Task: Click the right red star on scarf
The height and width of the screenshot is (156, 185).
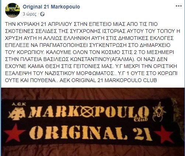Action: [164, 134]
